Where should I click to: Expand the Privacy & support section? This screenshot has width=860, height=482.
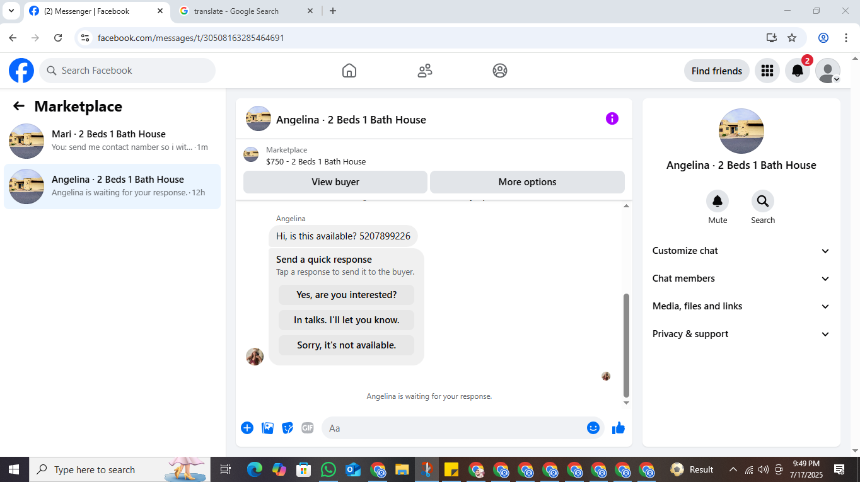coord(741,334)
